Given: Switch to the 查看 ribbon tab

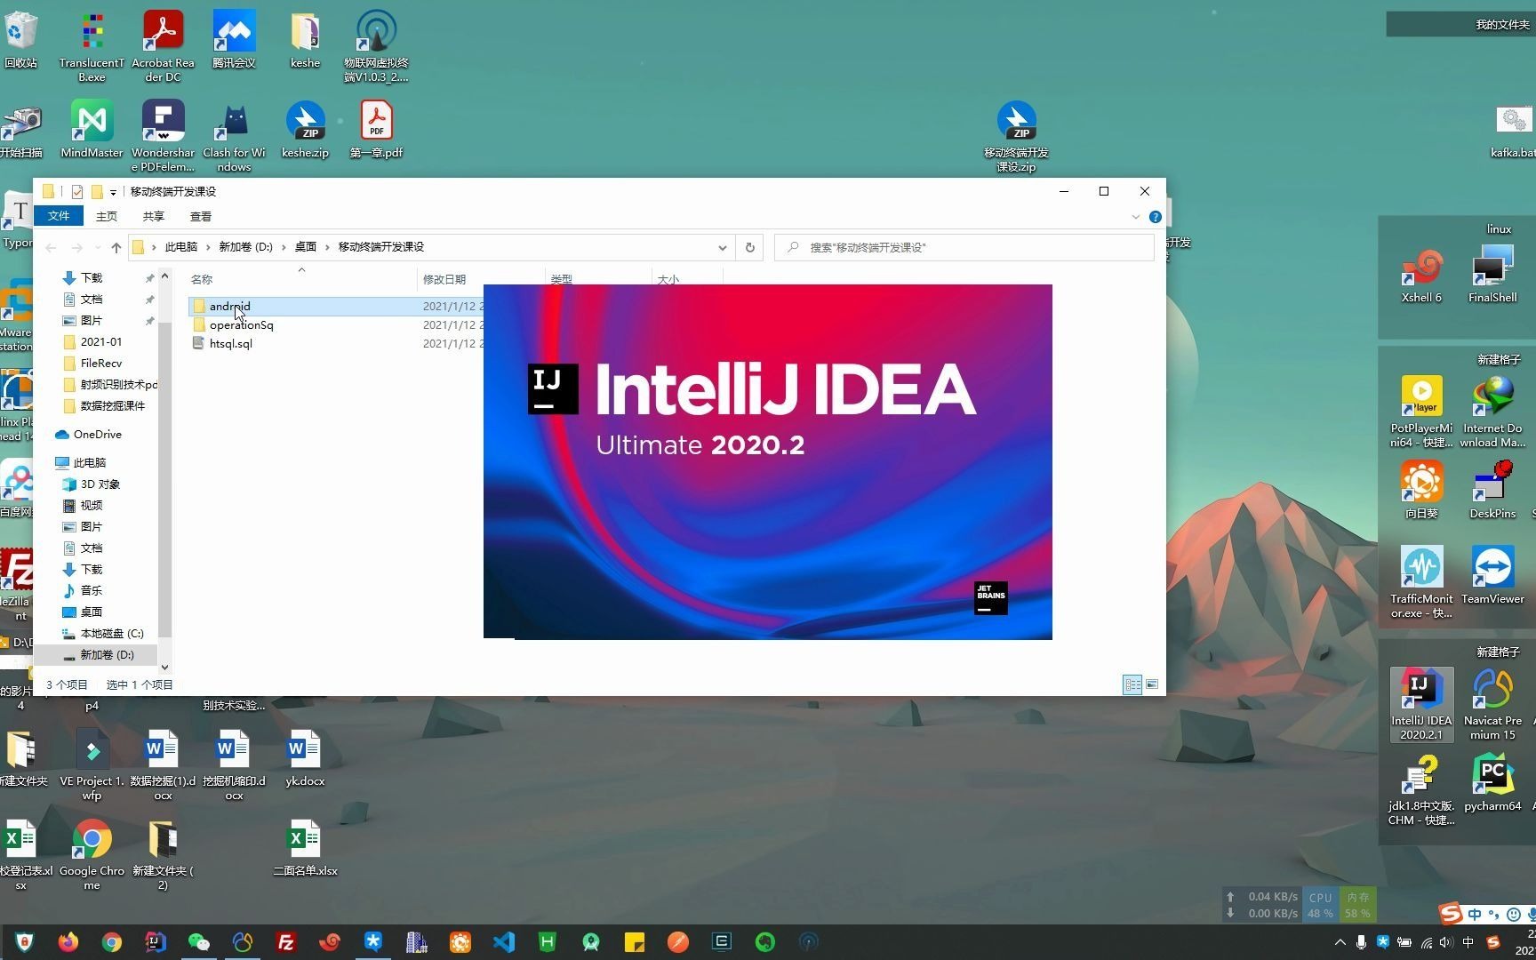Looking at the screenshot, I should 201,216.
